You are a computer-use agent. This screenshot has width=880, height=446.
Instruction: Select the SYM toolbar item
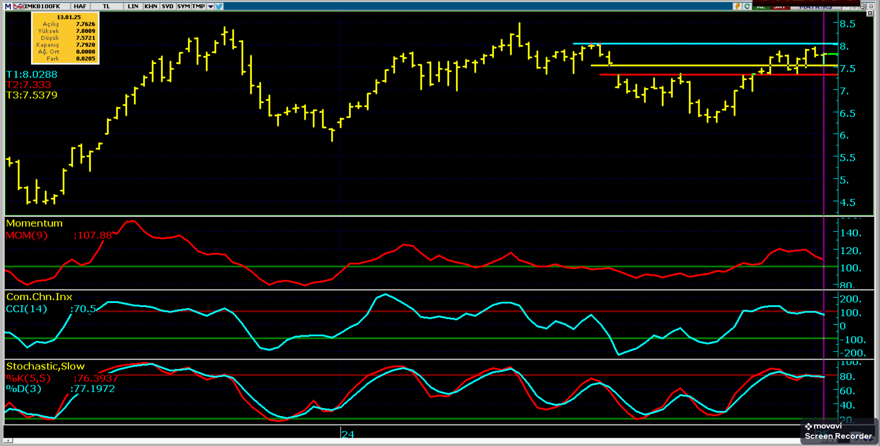(x=184, y=6)
